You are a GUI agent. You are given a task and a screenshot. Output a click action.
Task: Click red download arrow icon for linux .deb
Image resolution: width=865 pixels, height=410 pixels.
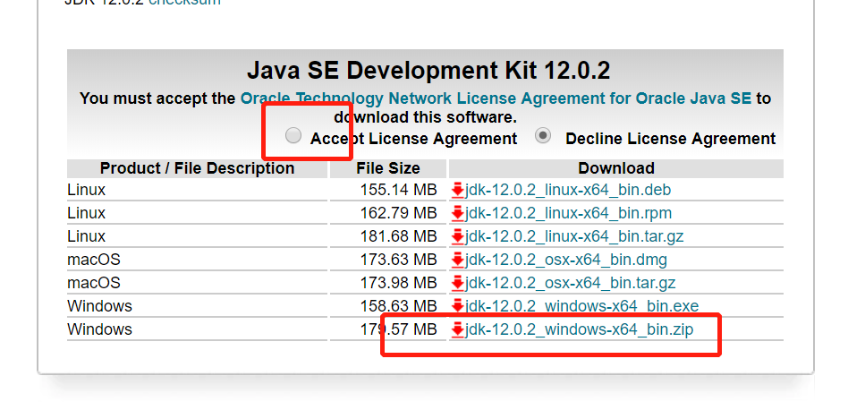[457, 191]
